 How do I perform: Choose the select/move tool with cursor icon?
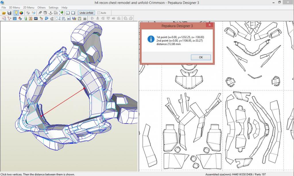click(x=4, y=18)
